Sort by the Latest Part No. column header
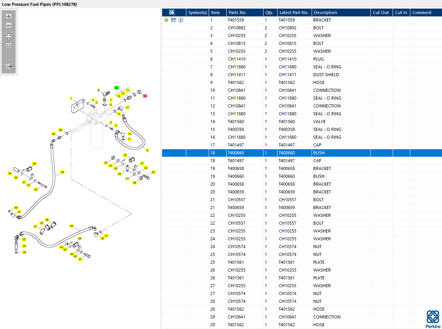Image resolution: width=442 pixels, height=329 pixels. [294, 13]
